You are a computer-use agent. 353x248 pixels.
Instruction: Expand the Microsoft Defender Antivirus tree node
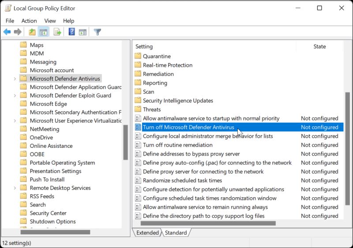click(x=15, y=79)
